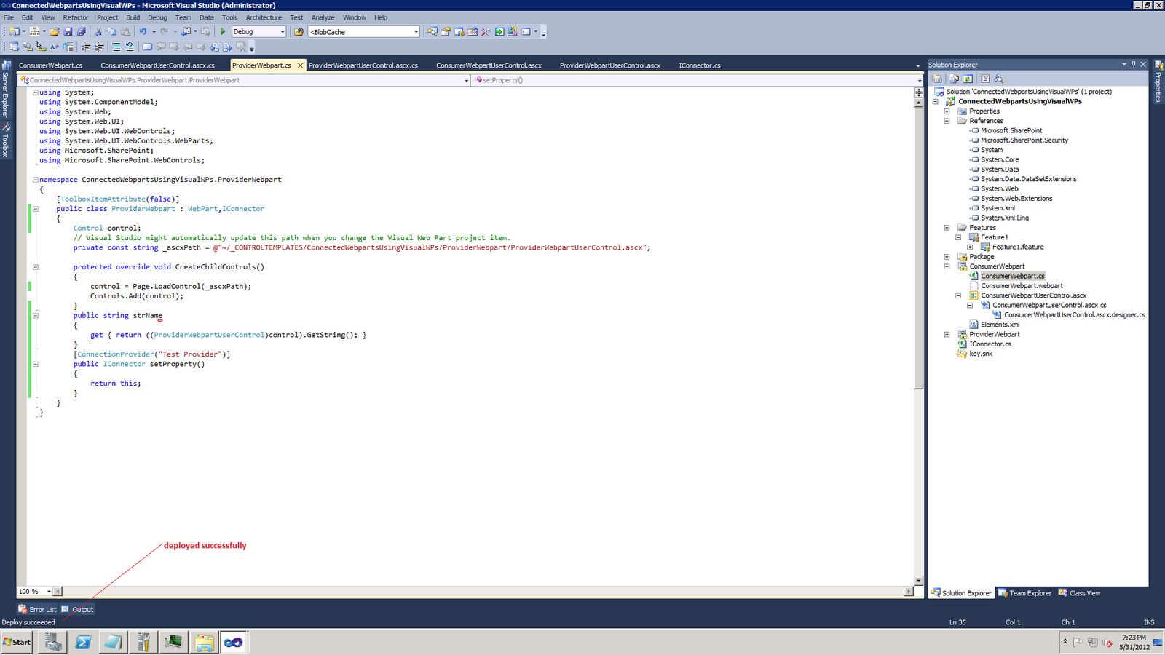This screenshot has width=1165, height=655.
Task: Open the Refactor menu
Action: [x=76, y=17]
